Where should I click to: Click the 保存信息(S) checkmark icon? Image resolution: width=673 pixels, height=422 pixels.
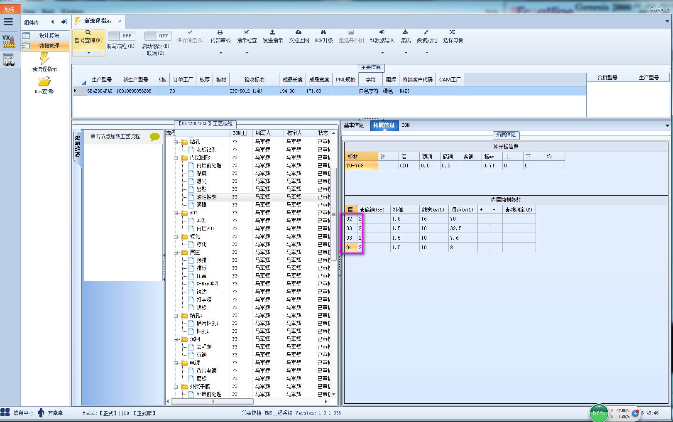[190, 32]
